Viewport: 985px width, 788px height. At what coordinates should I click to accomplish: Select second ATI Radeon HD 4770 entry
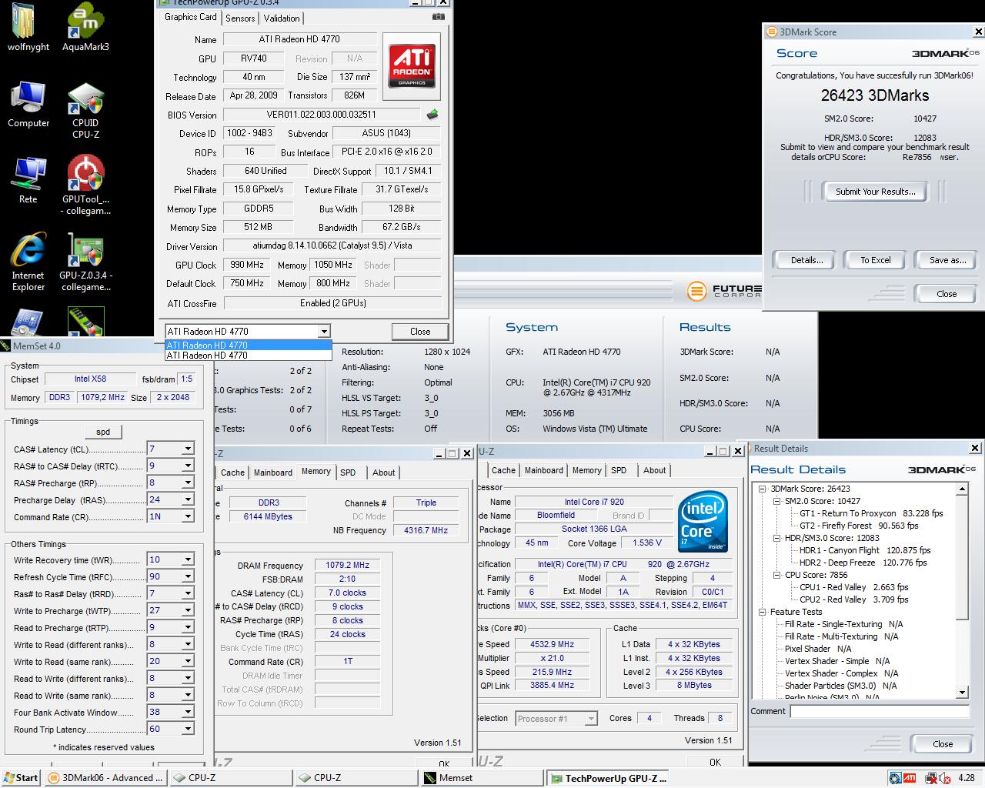(x=249, y=356)
